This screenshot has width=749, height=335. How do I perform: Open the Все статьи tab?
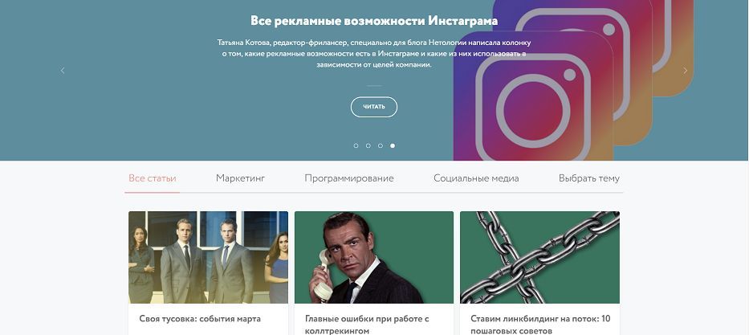pyautogui.click(x=153, y=178)
